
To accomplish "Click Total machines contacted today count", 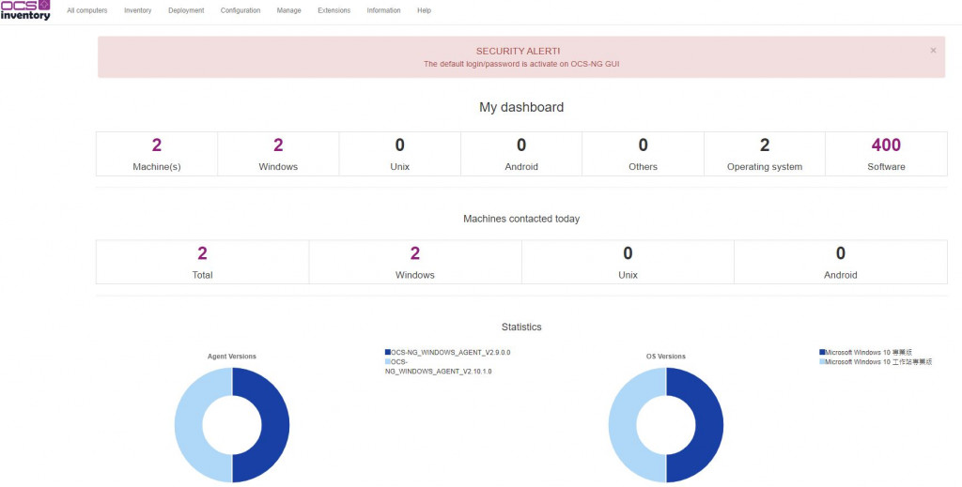I will click(202, 253).
